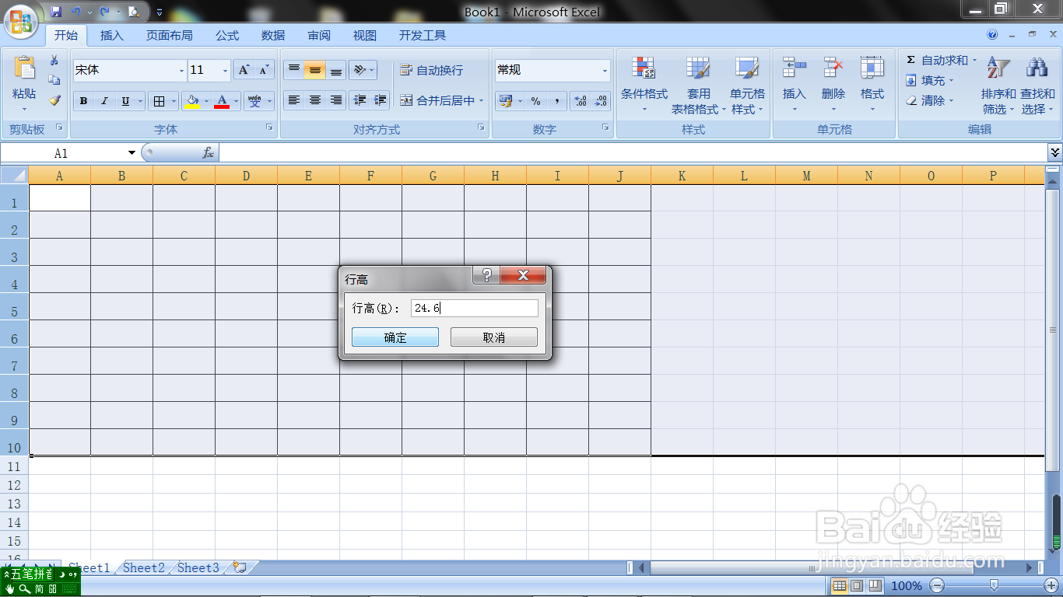Open the 格式 cells menu
Viewport: 1063px width, 597px height.
[872, 84]
